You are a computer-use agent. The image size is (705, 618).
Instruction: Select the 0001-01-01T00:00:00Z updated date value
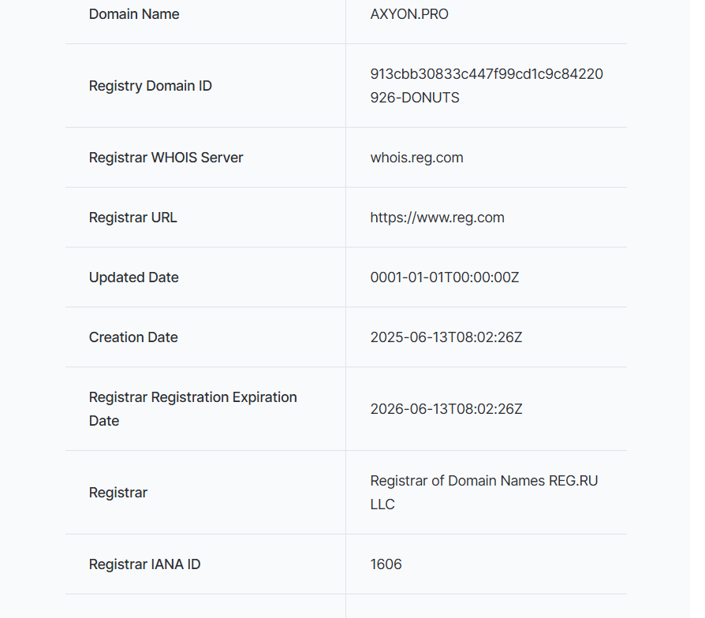click(x=445, y=277)
